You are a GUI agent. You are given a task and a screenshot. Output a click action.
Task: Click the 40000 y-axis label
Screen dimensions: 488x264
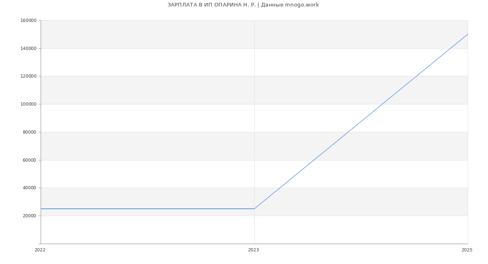(29, 188)
